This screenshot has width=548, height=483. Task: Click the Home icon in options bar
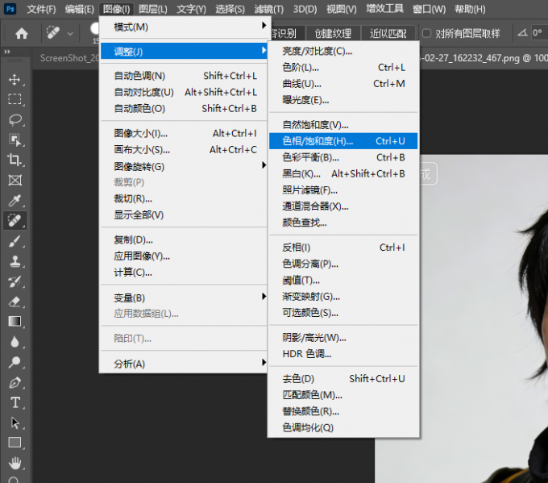click(21, 34)
